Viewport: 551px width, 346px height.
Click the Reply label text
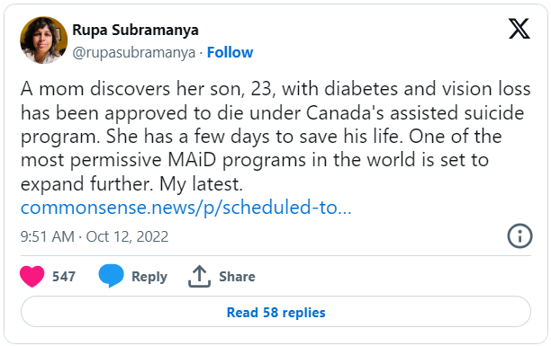pyautogui.click(x=149, y=277)
